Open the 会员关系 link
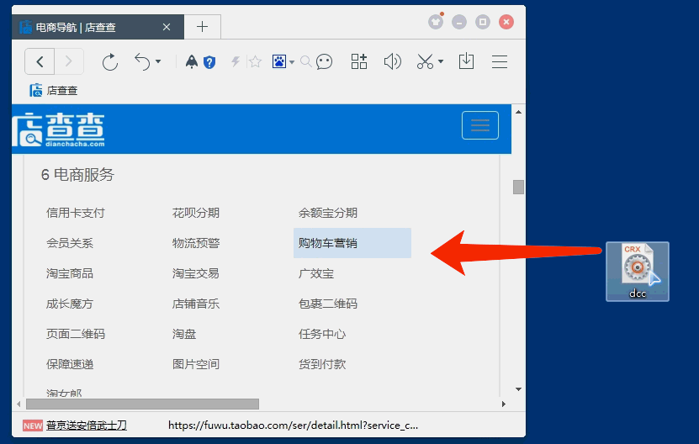The height and width of the screenshot is (444, 699). [x=70, y=243]
